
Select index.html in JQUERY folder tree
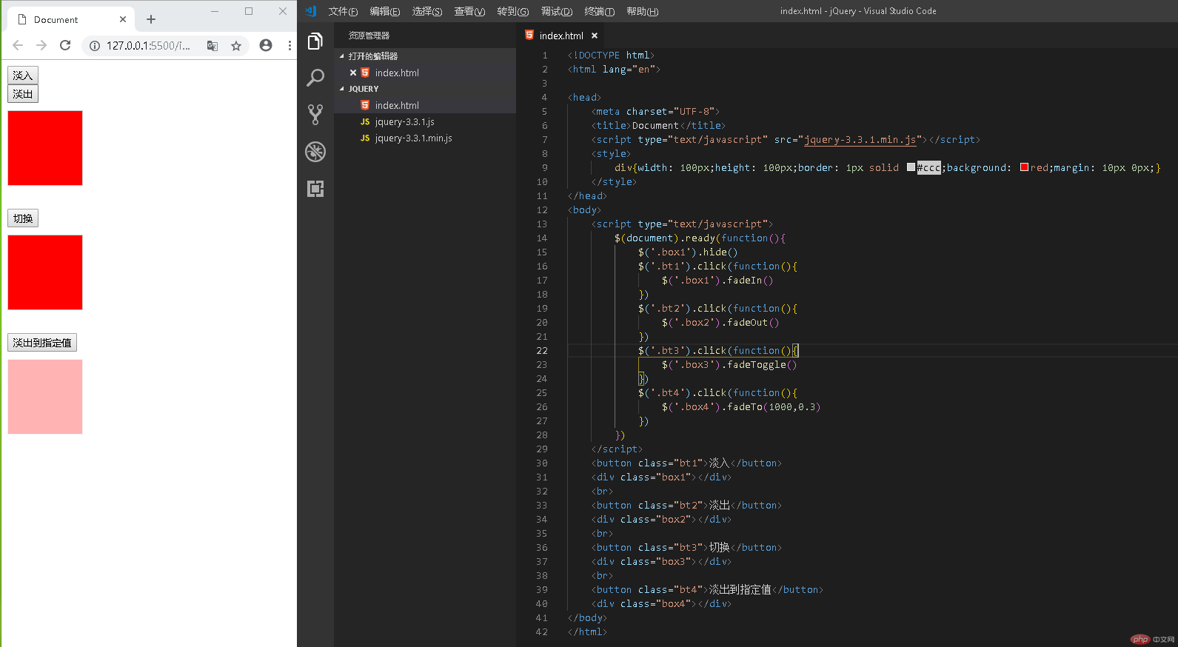click(425, 105)
